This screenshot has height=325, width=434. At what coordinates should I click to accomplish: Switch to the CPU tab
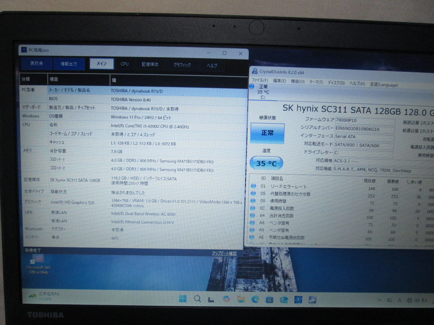[x=125, y=64]
